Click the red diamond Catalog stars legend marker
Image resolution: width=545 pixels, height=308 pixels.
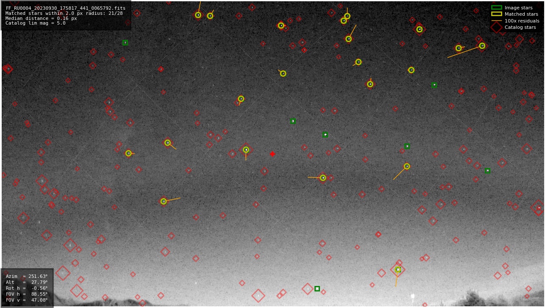(x=496, y=27)
